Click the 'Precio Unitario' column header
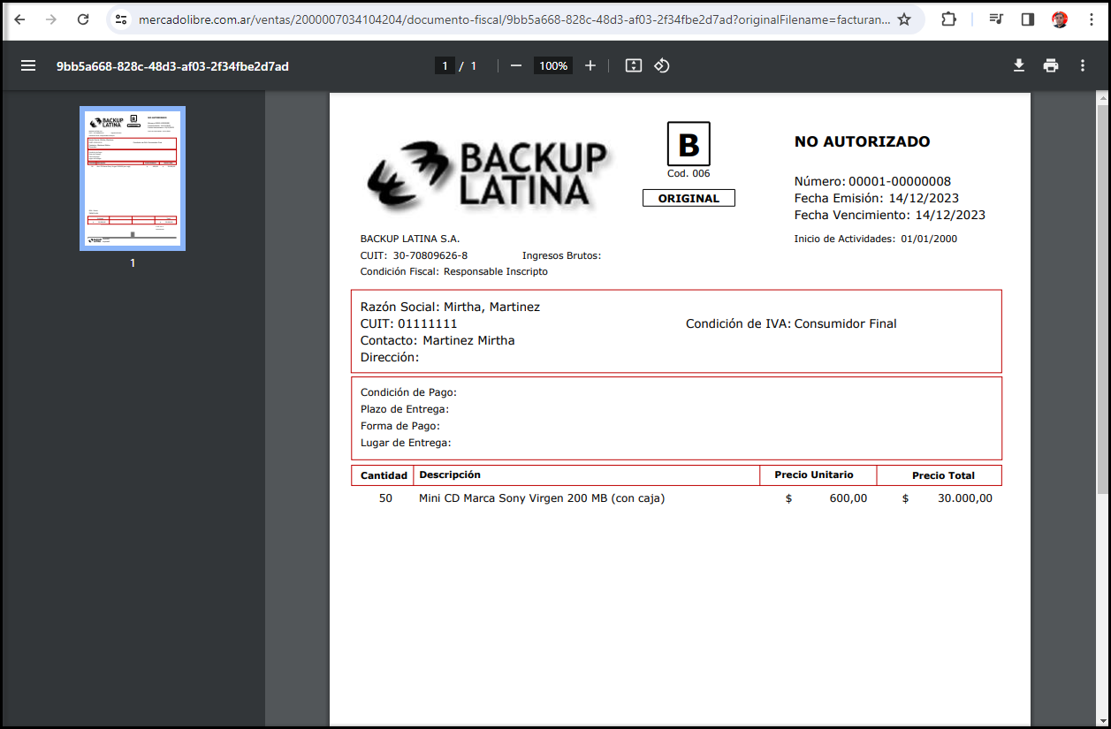This screenshot has height=729, width=1111. (x=814, y=475)
